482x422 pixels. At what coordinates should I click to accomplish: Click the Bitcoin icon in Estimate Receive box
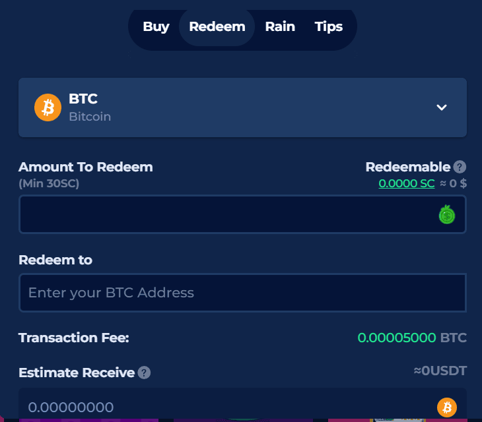coord(446,407)
